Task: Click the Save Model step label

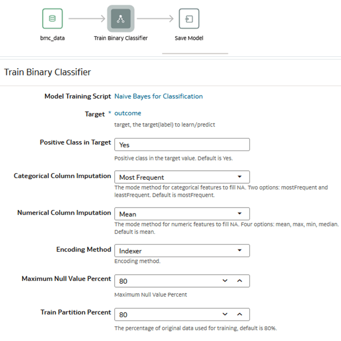Action: click(189, 38)
